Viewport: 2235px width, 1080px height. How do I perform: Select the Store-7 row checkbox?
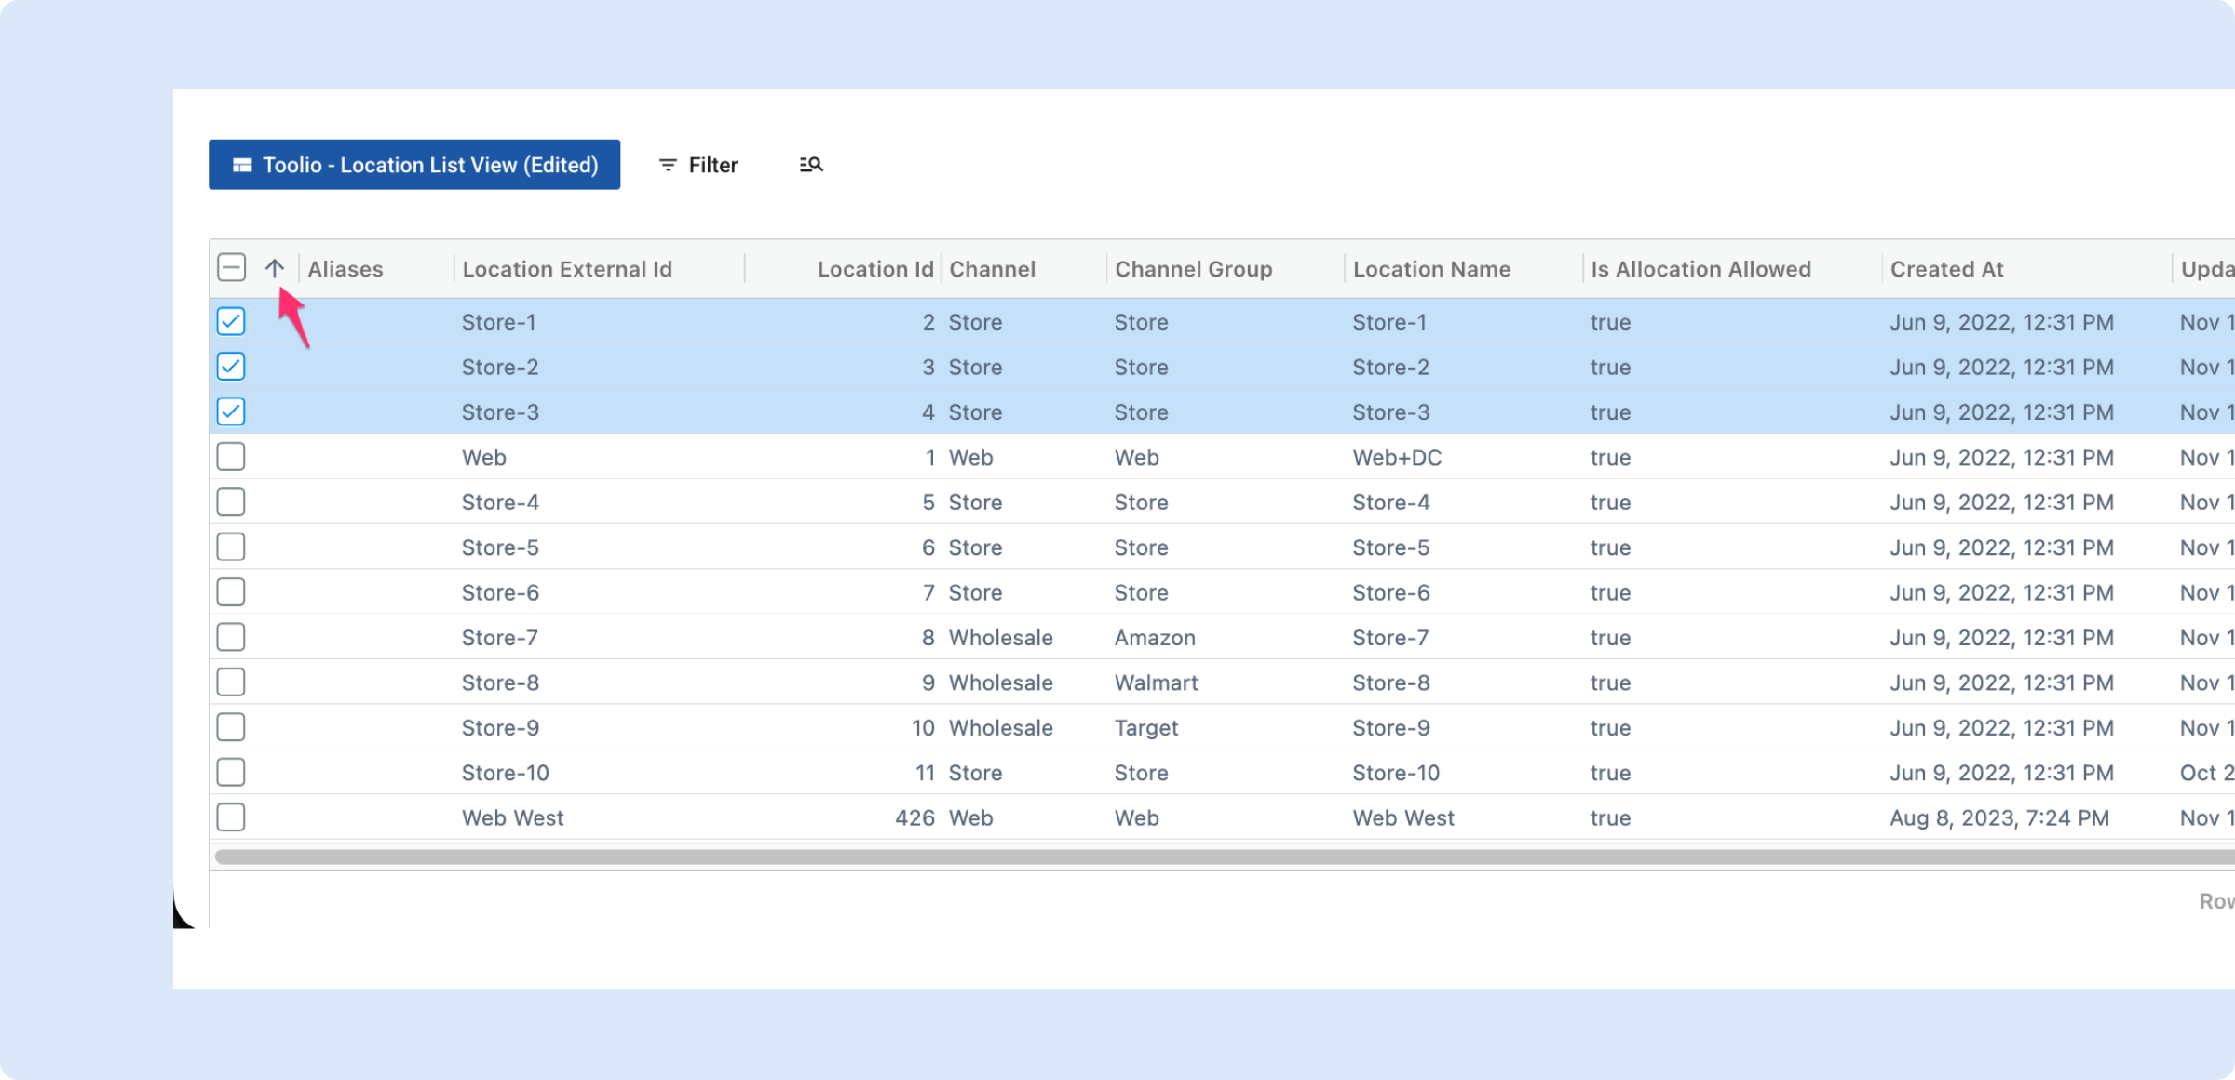pos(231,638)
